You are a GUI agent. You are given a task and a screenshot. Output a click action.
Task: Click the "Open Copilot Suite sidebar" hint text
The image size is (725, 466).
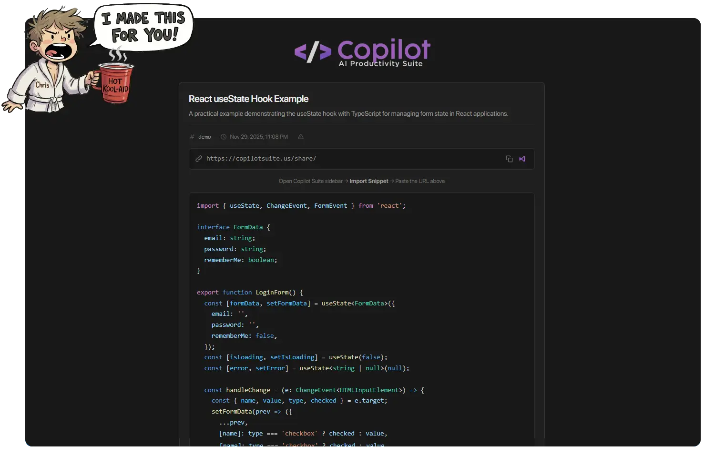click(x=311, y=181)
